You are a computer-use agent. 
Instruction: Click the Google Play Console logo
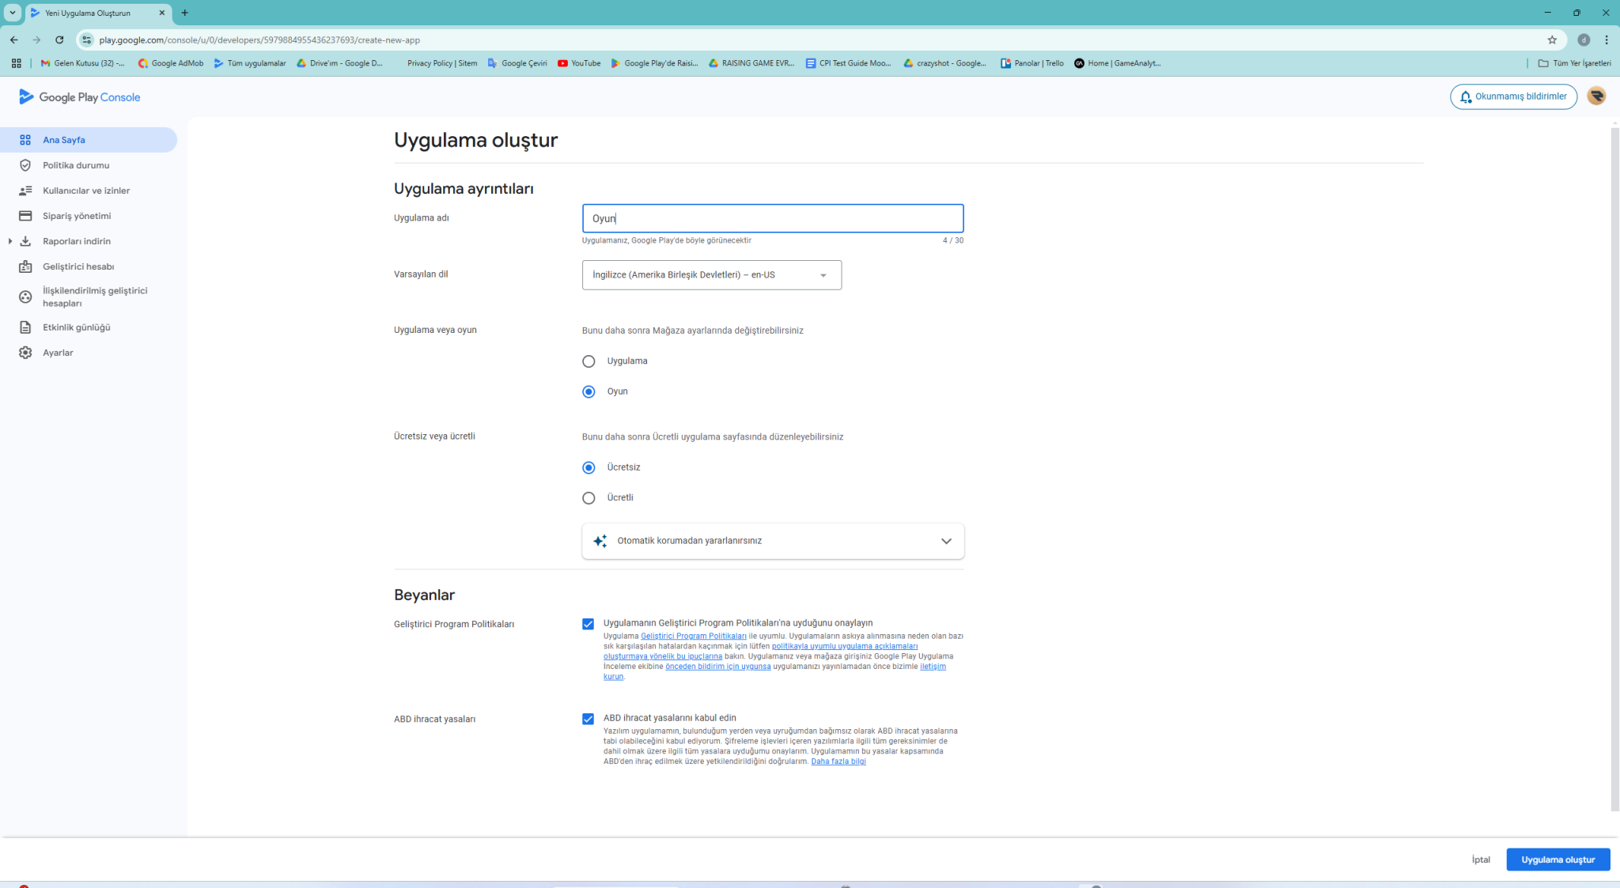click(x=80, y=97)
